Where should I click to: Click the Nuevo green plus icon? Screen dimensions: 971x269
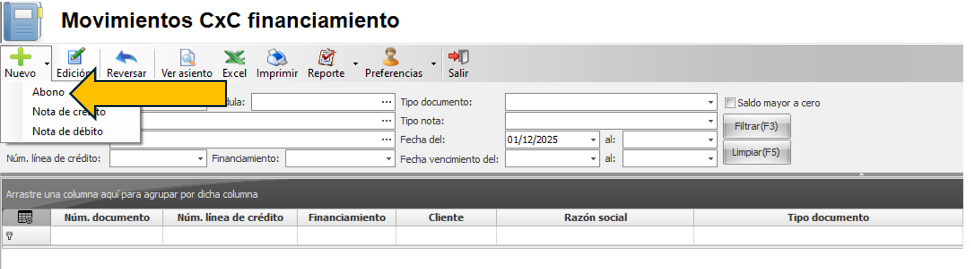20,57
